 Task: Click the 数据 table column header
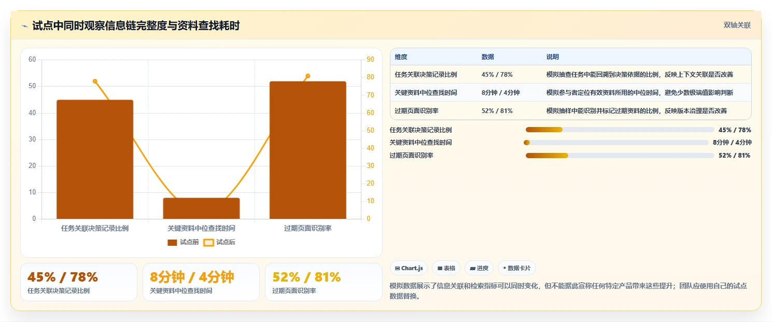488,57
